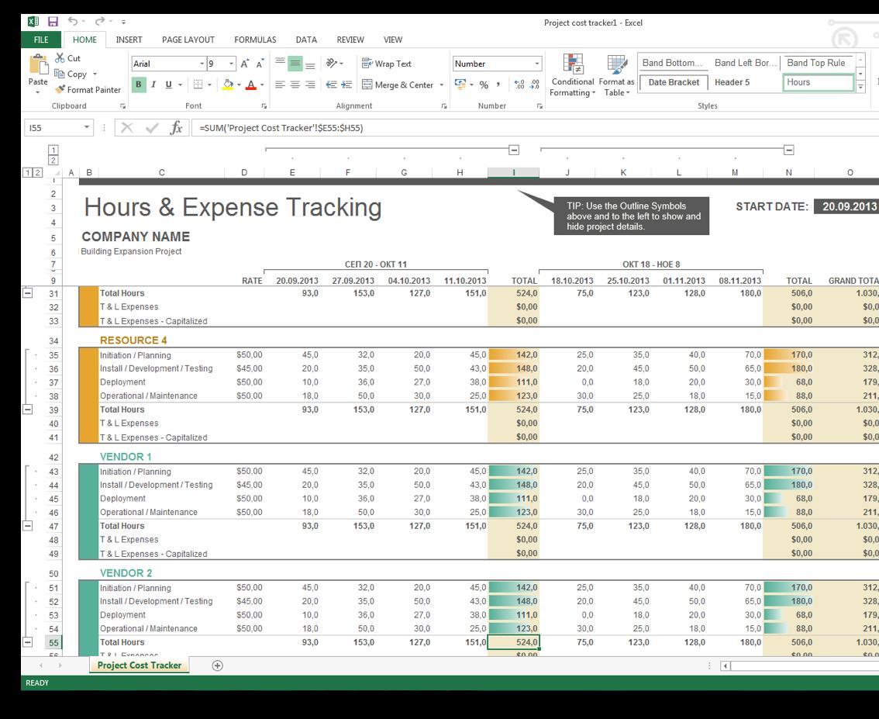Click the Cut scissors command

coord(68,57)
